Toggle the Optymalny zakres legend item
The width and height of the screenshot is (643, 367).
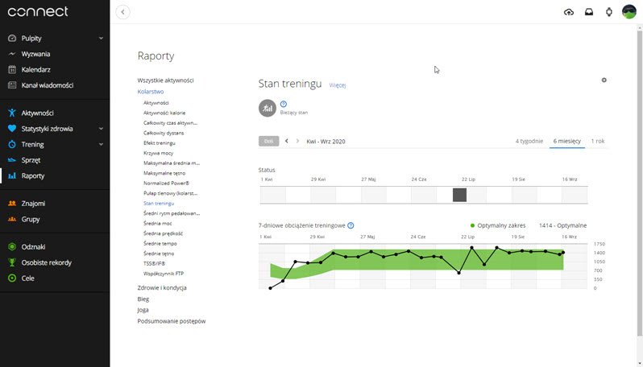point(500,226)
